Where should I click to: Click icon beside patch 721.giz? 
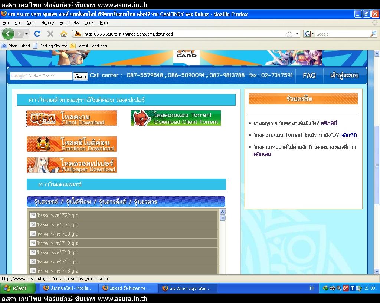(33, 224)
